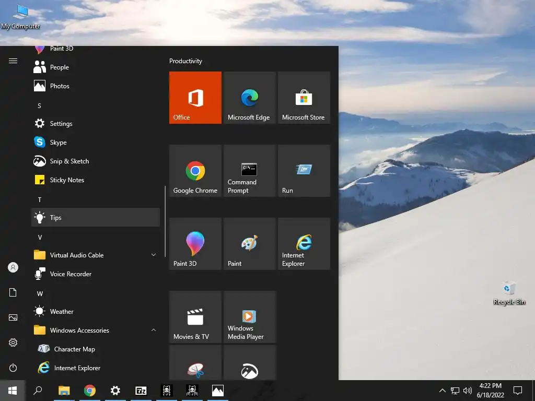Open Character Map under Windows Accessories
This screenshot has height=401, width=535.
pos(96,349)
